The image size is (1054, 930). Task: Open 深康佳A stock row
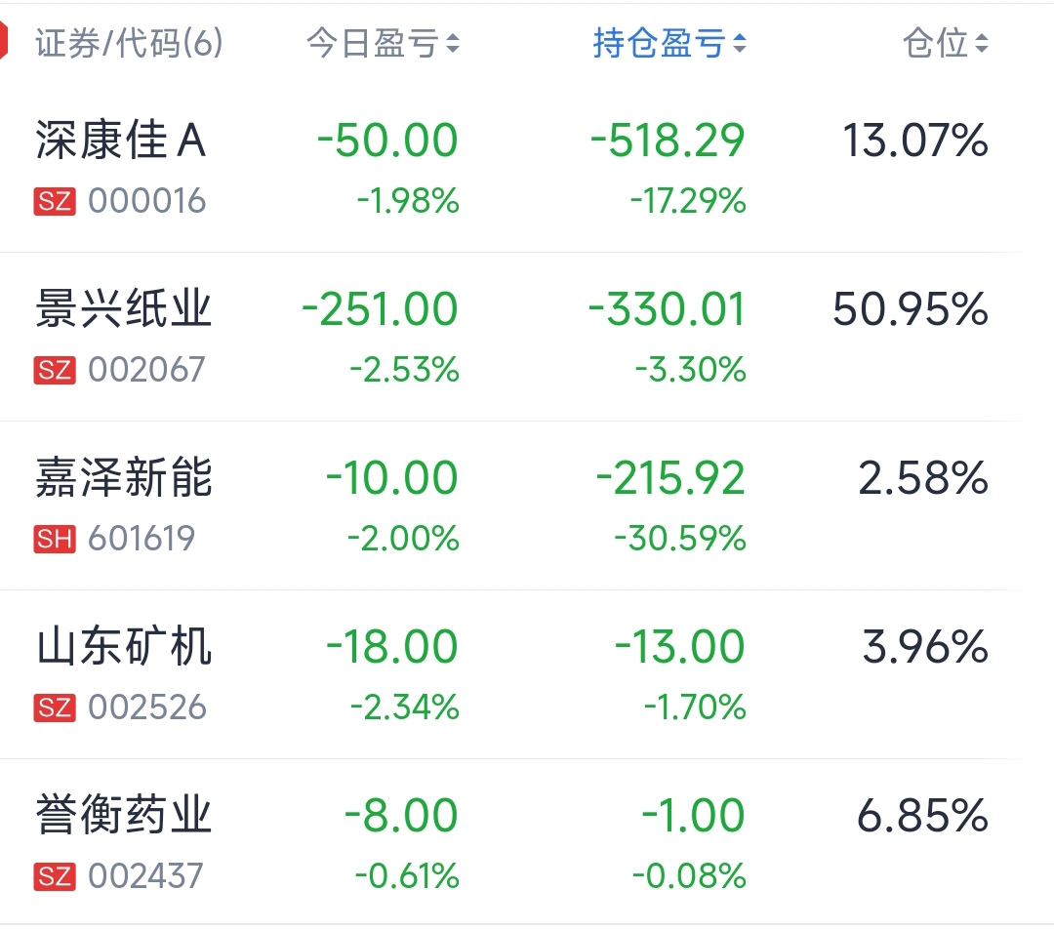(512, 168)
